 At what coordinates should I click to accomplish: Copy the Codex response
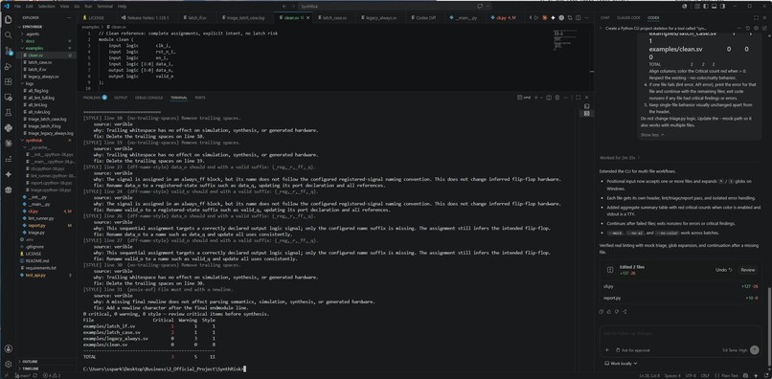[602, 311]
